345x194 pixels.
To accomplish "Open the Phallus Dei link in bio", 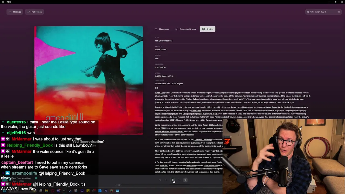I will [191, 99].
